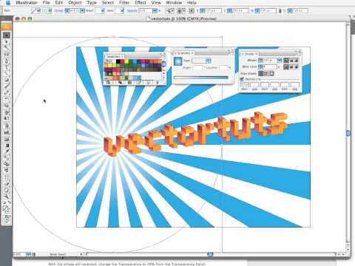Click the Apple menu icon
This screenshot has width=355, height=266.
click(7, 3)
